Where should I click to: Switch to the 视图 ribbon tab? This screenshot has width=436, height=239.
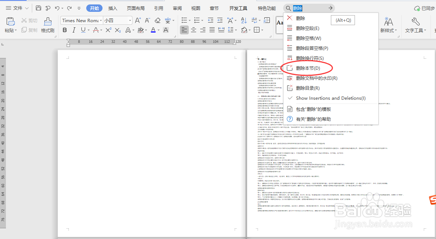pos(196,8)
